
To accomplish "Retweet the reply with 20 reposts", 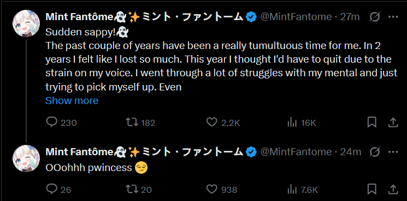I will click(139, 190).
